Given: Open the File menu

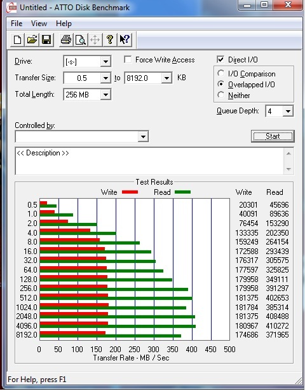Looking at the screenshot, I should tap(17, 24).
